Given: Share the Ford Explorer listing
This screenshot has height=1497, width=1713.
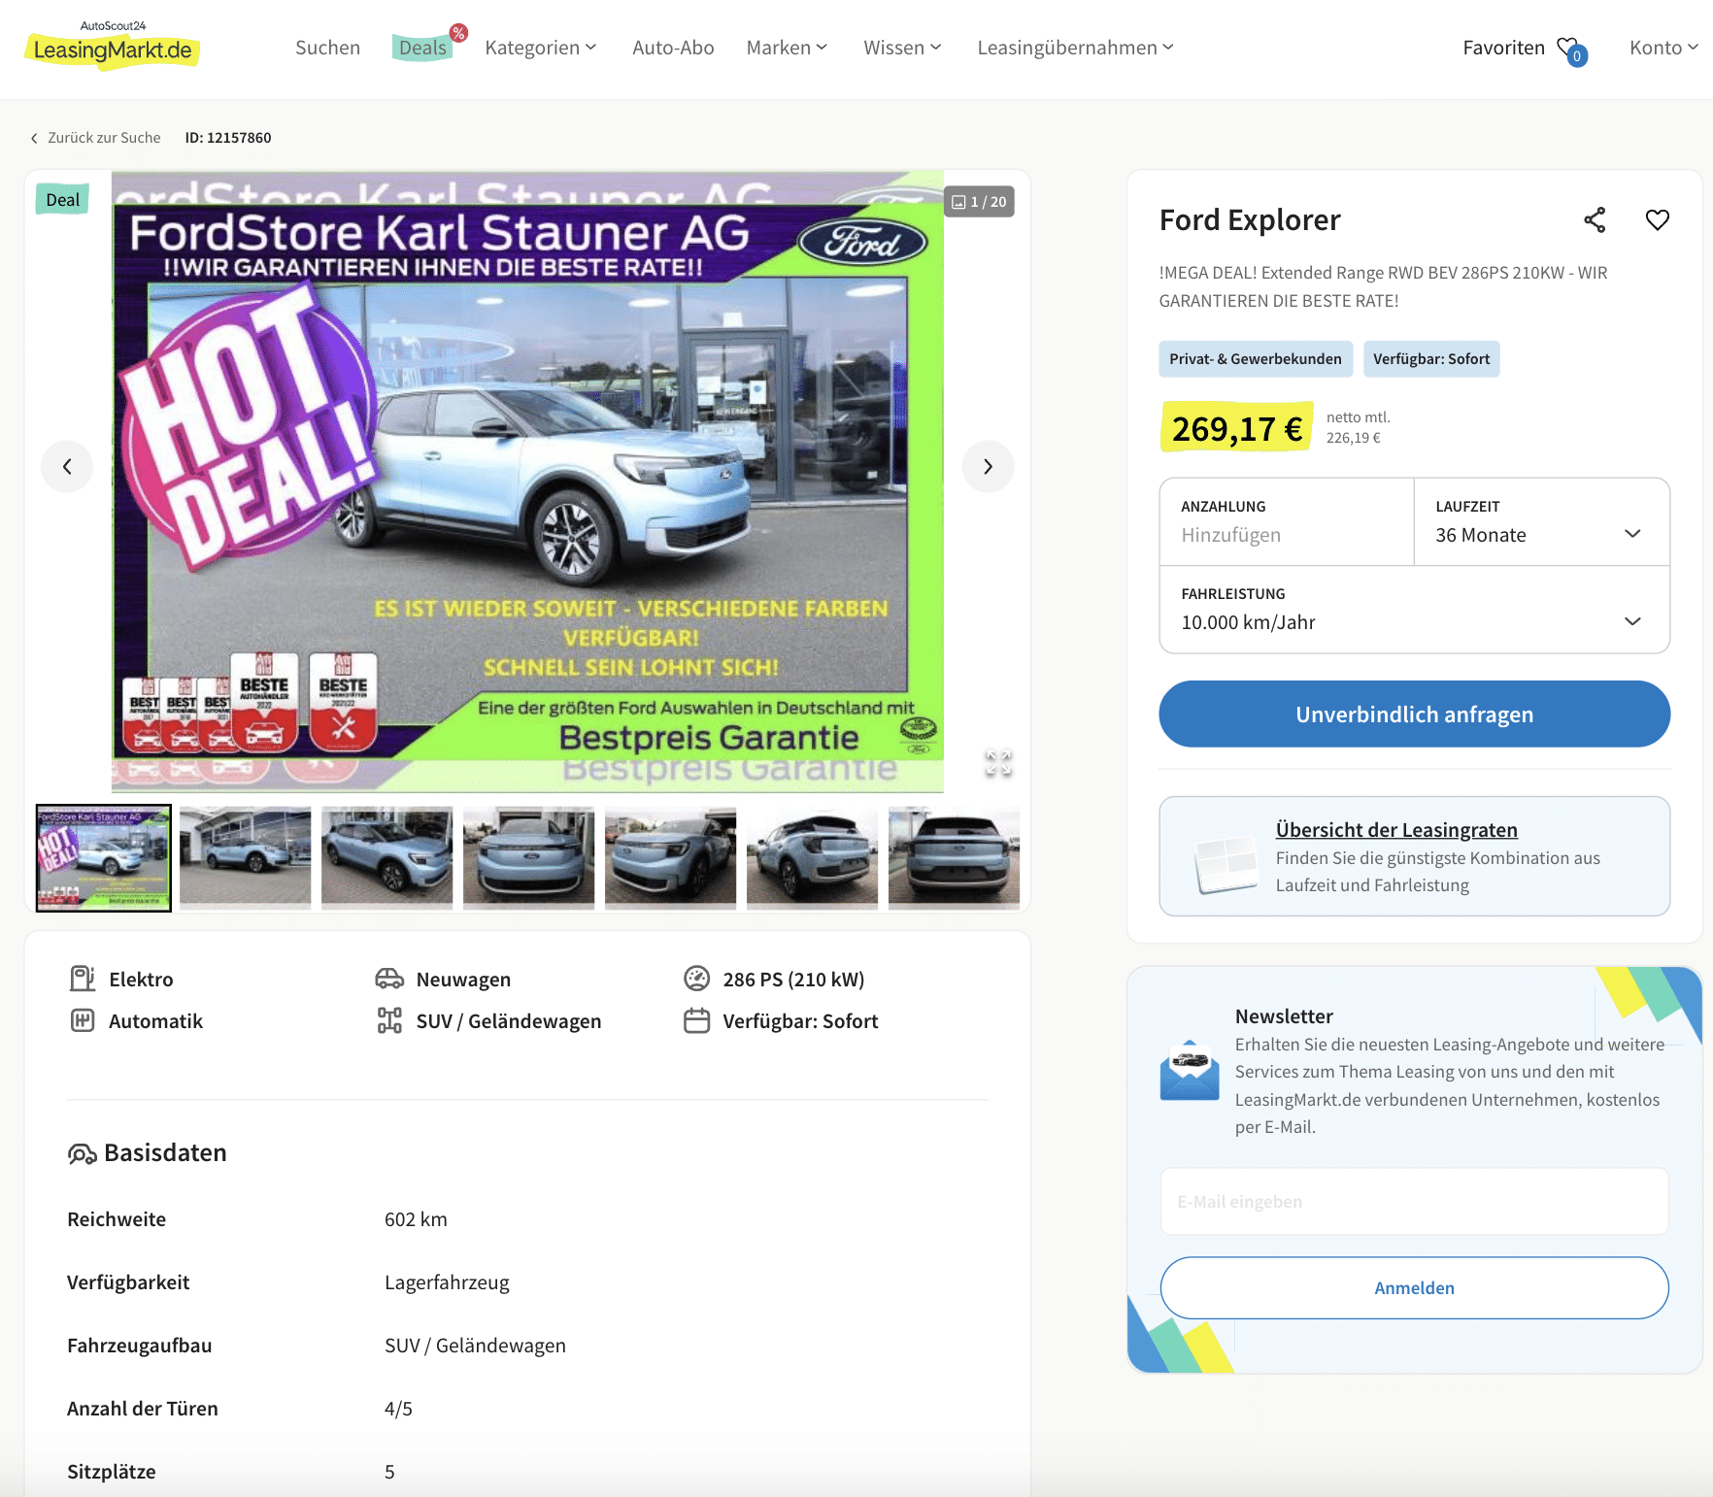Looking at the screenshot, I should pyautogui.click(x=1595, y=220).
